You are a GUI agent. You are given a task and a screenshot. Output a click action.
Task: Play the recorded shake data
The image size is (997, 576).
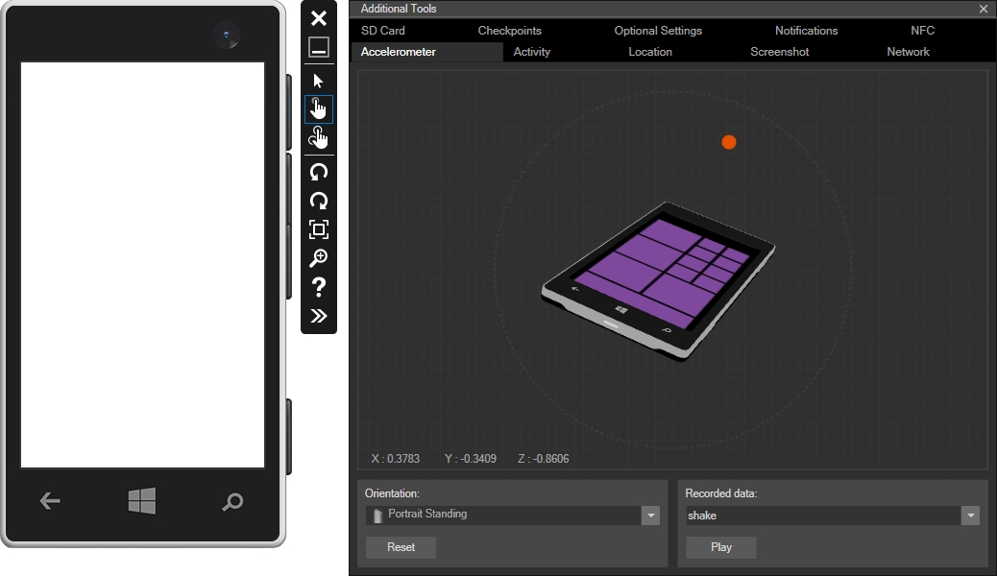pyautogui.click(x=721, y=547)
